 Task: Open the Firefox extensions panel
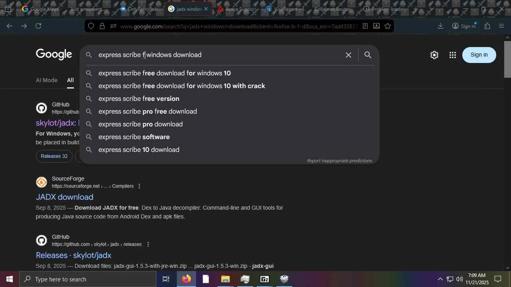(x=487, y=26)
